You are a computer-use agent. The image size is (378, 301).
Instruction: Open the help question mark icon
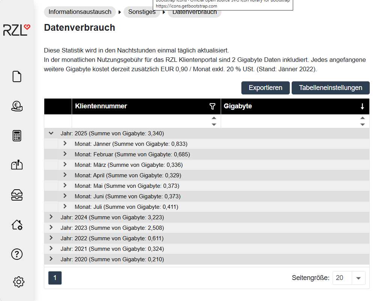pos(17,254)
